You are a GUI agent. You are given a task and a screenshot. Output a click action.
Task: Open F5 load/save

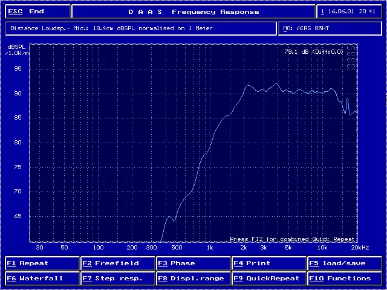(345, 263)
